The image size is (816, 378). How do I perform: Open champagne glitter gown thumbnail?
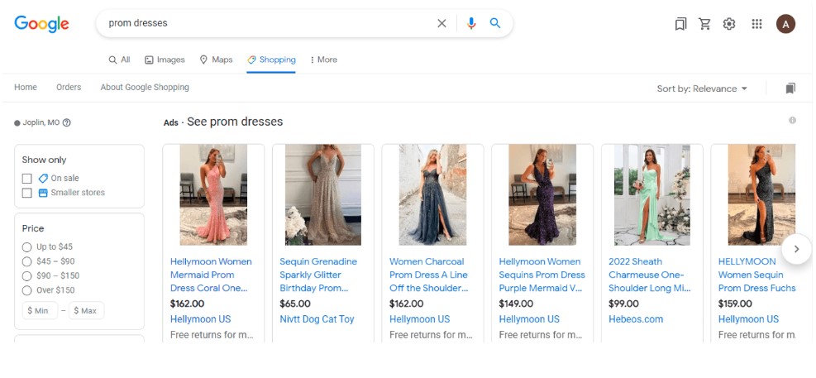(x=323, y=194)
